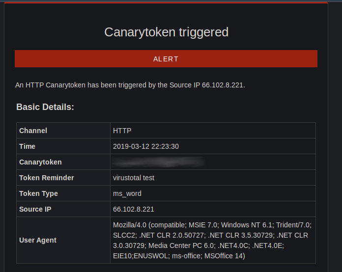342x272 pixels.
Task: Click the Source IP label cell
Action: [63, 209]
